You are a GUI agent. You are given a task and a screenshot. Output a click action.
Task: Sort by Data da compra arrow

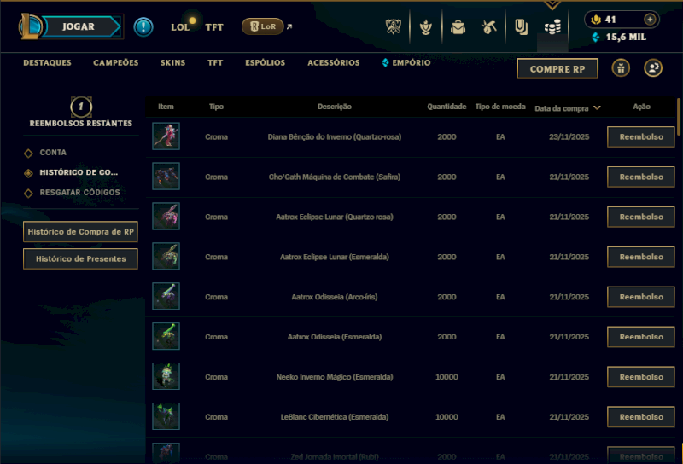(x=597, y=107)
